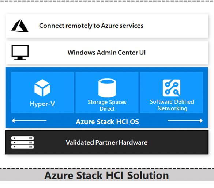Click the left-pointing arrow in Azure Stack HCI OS

pos(29,120)
